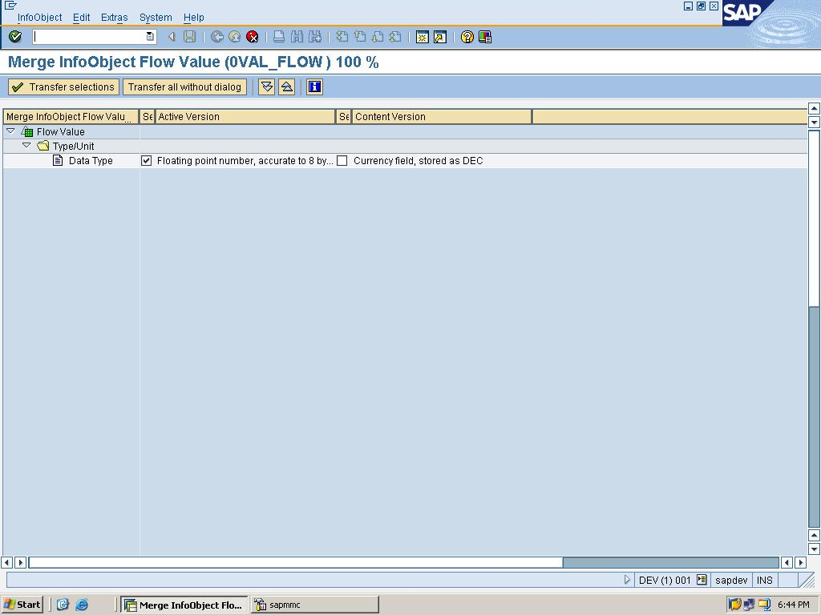Screen dimensions: 821x615
Task: Uncheck the Active Version Data Type checkbox
Action: point(146,160)
